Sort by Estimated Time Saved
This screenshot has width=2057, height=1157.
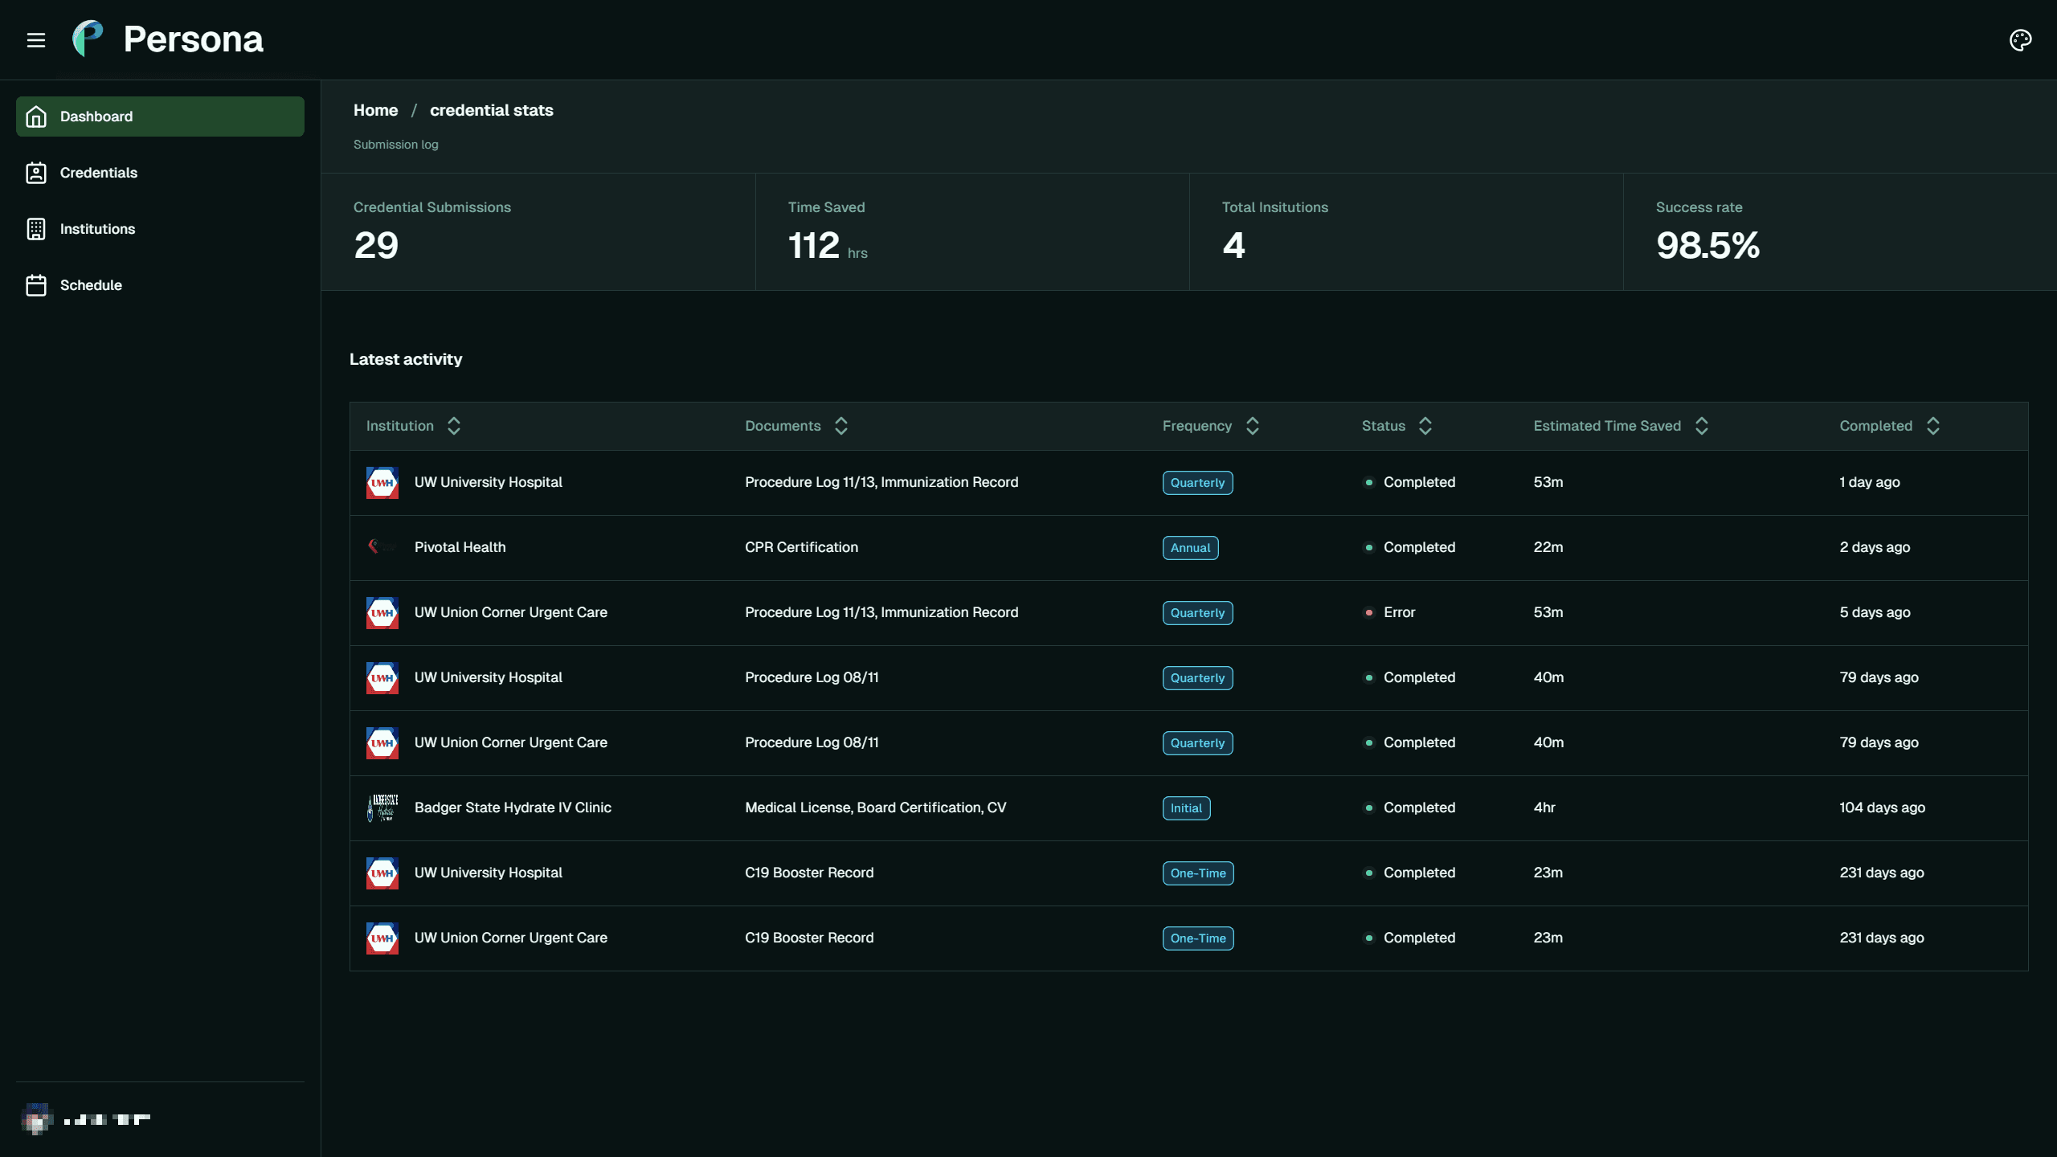[1702, 425]
